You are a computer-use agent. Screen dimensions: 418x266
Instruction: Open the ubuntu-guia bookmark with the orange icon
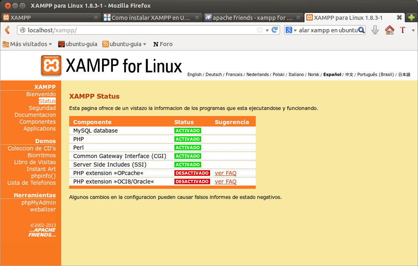[x=78, y=44]
